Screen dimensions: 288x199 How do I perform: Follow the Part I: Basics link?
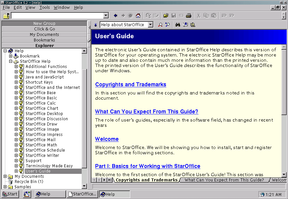pyautogui.click(x=148, y=166)
